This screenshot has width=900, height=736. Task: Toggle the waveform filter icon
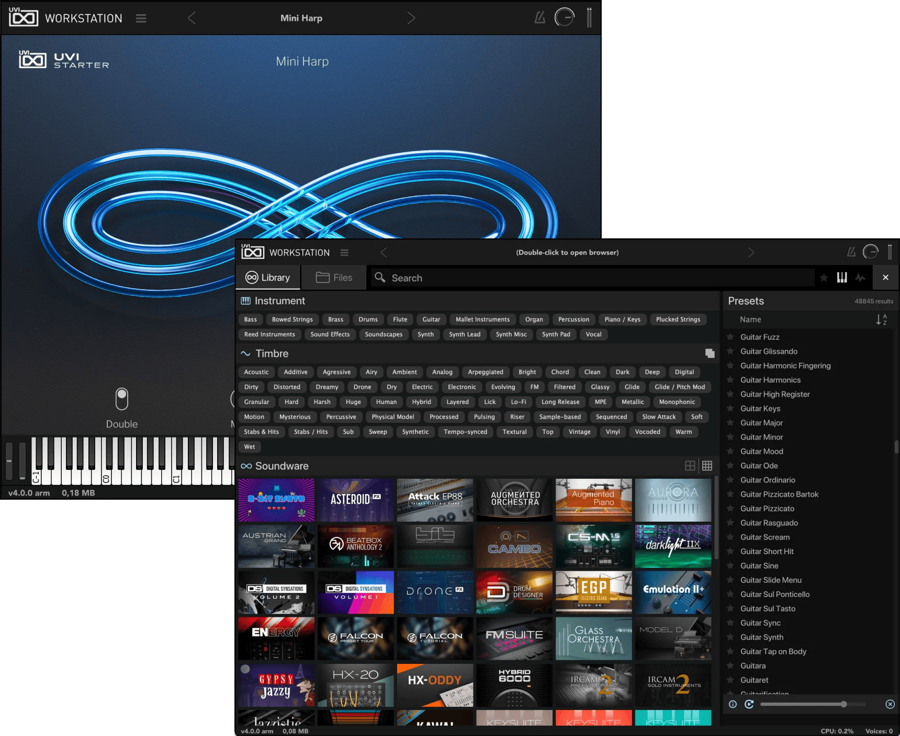click(x=860, y=278)
